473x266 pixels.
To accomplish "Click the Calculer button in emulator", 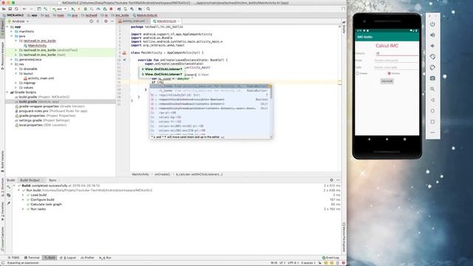I will pos(387,81).
